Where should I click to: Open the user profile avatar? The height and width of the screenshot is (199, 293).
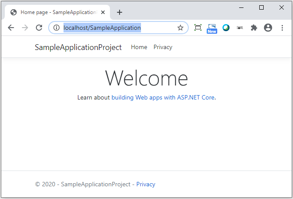[268, 28]
